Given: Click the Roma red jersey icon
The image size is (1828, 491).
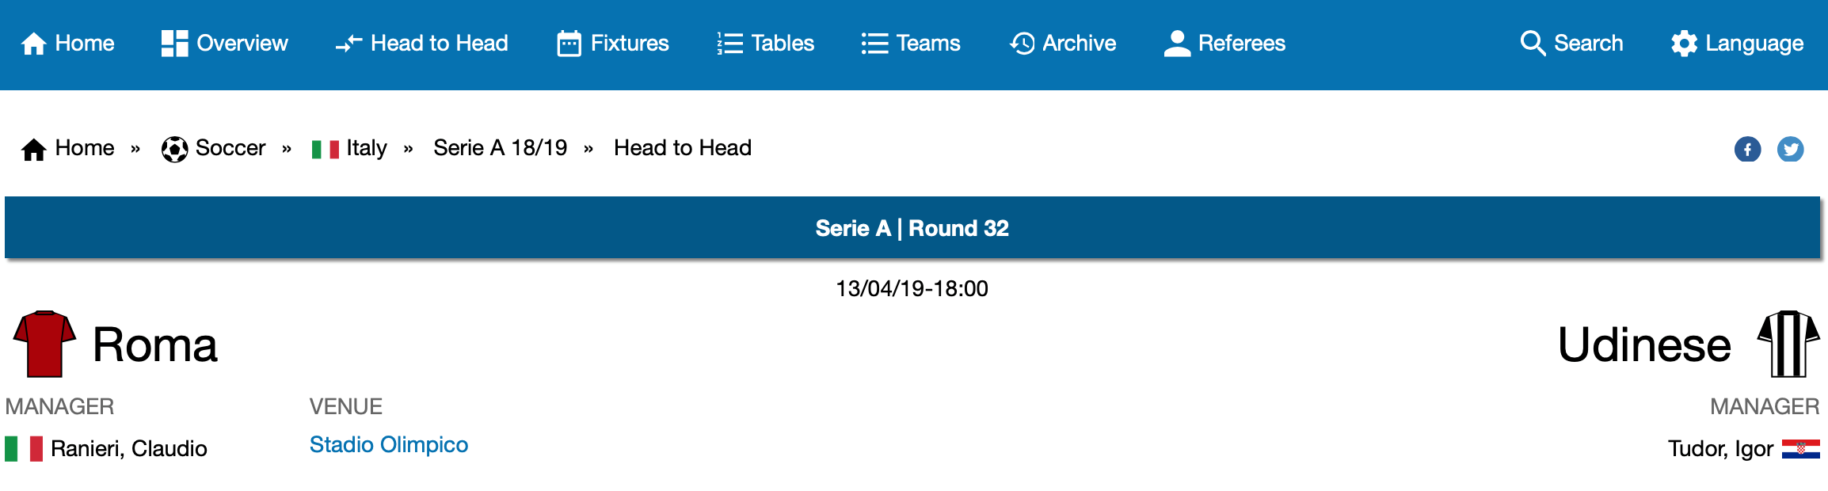Looking at the screenshot, I should tap(44, 344).
